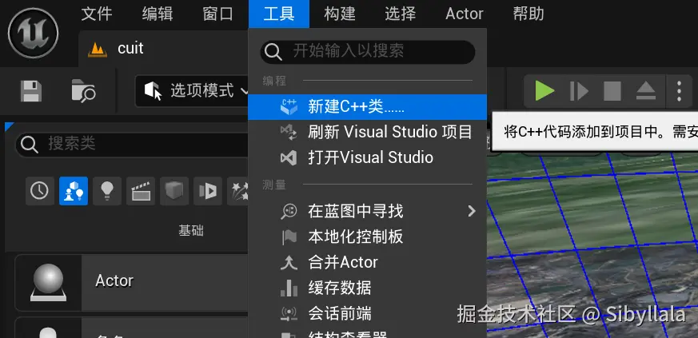The width and height of the screenshot is (698, 338).
Task: Open the 编辑 menu
Action: (158, 14)
